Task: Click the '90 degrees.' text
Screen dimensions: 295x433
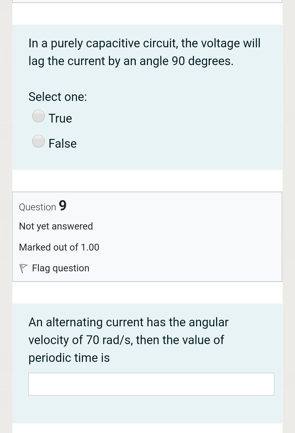Action: (x=203, y=61)
